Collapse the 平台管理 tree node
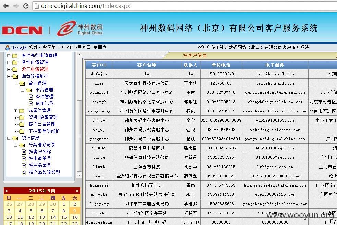Screen dimensions: 337x225 [22, 90]
